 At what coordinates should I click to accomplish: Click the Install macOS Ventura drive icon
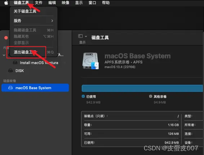tap(15, 63)
